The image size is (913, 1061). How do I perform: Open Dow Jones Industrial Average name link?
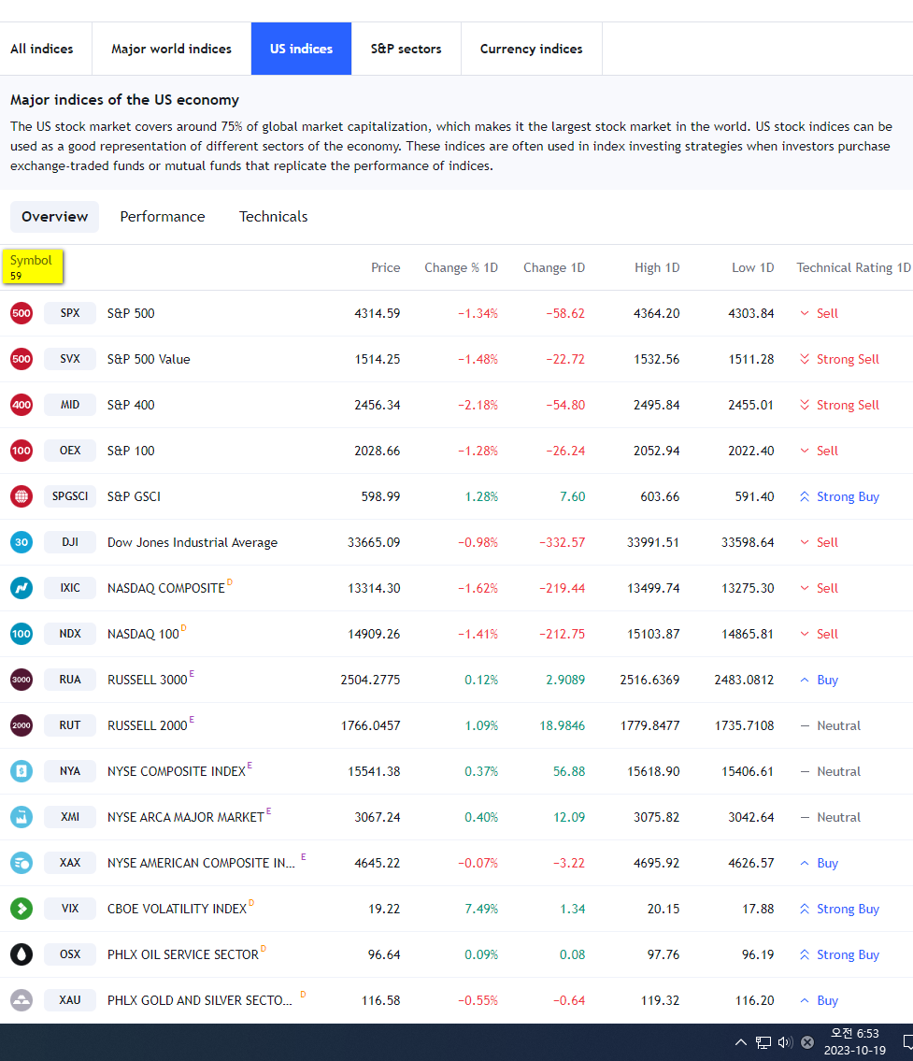point(193,543)
